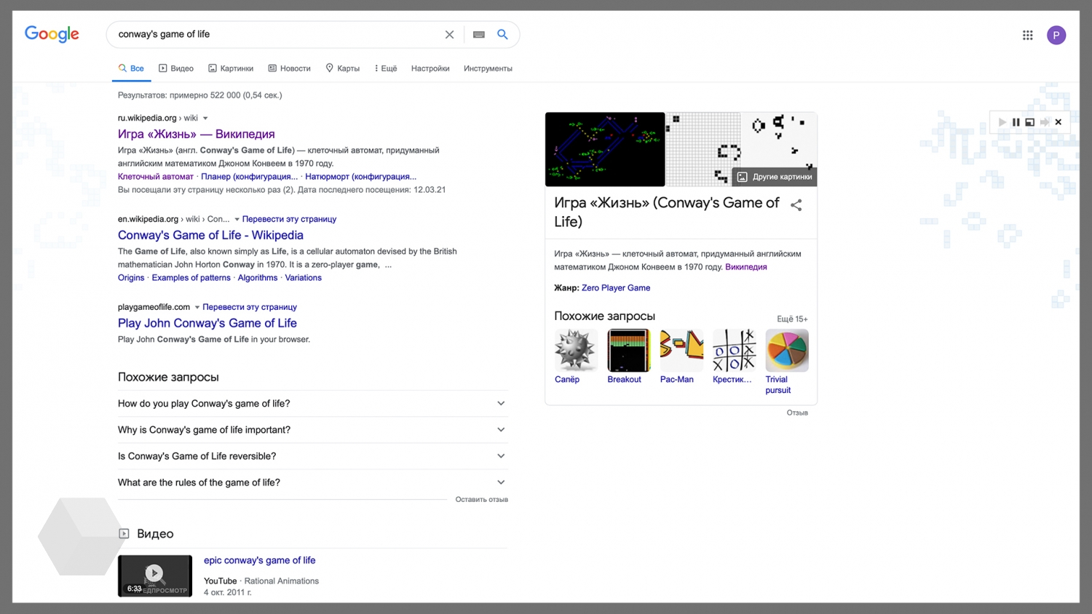Open the Algorithms sitelink

tap(258, 278)
